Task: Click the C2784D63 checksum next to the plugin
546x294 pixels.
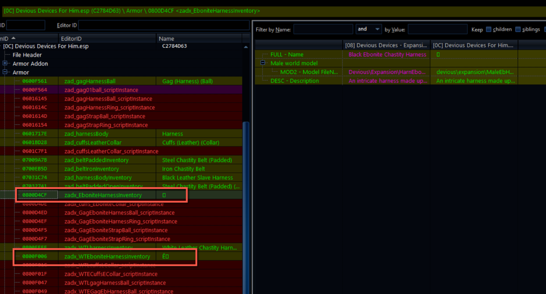Action: tap(175, 46)
